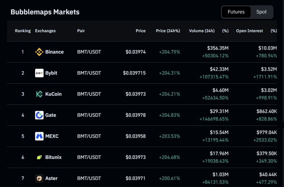Viewport: 284px width, 187px height.
Task: Click the $10.03M open interest value
Action: click(268, 48)
